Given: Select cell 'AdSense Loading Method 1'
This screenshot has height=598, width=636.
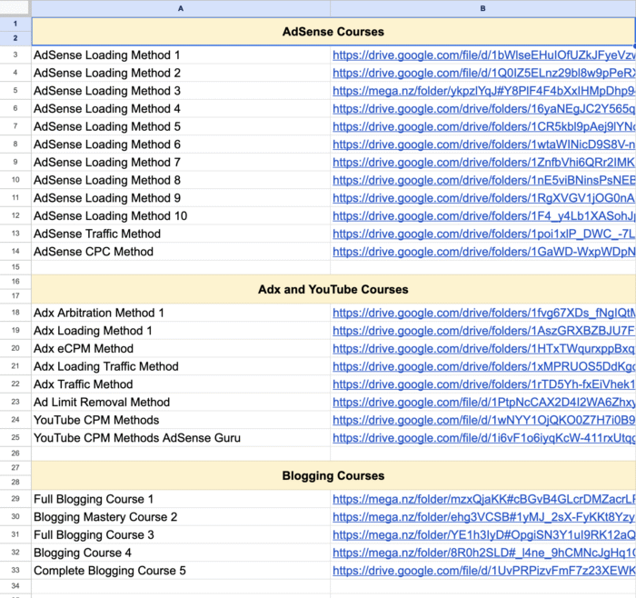Looking at the screenshot, I should (181, 55).
